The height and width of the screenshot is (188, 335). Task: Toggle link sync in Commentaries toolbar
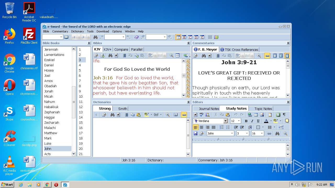267,56
